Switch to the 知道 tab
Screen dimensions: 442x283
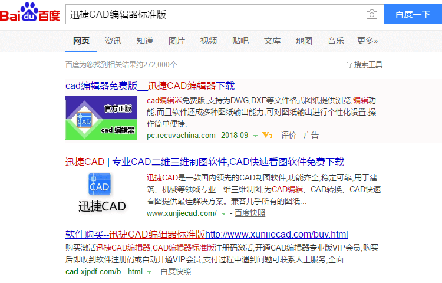(x=145, y=41)
